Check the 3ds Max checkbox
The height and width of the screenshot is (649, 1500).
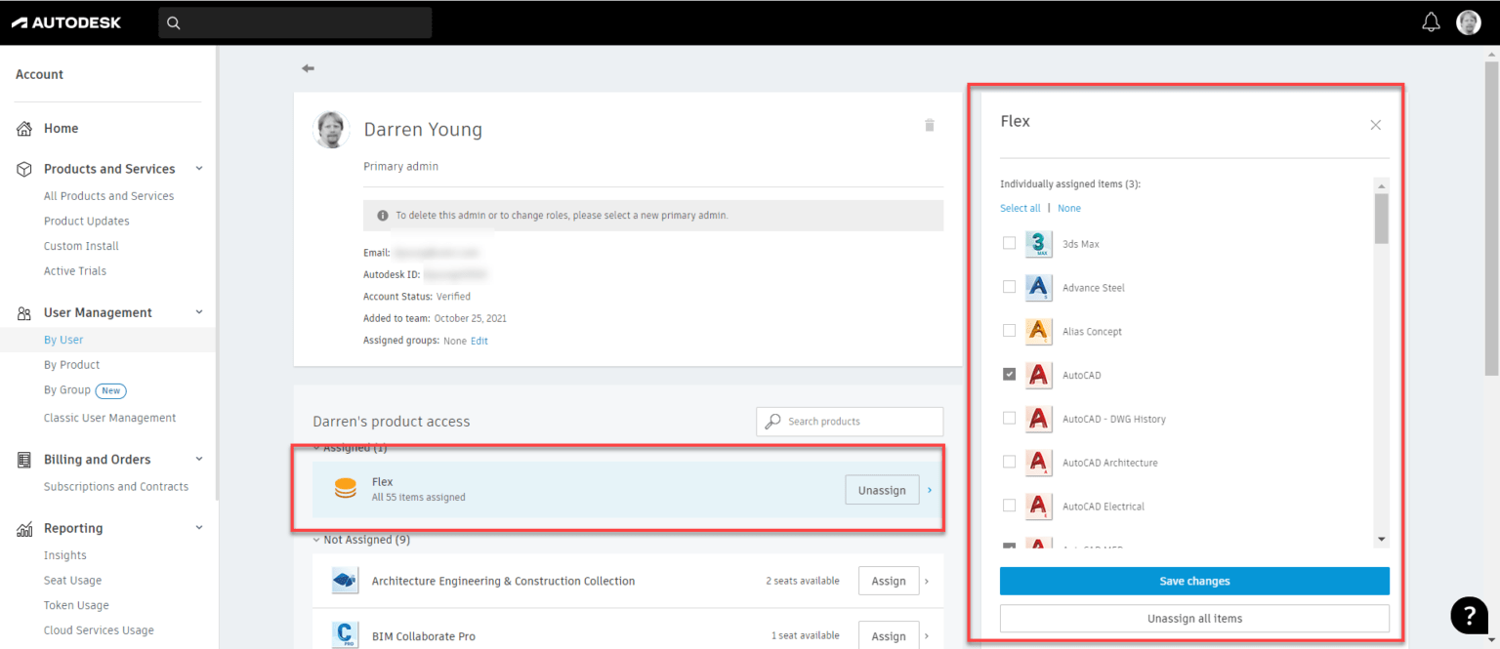coord(1009,243)
